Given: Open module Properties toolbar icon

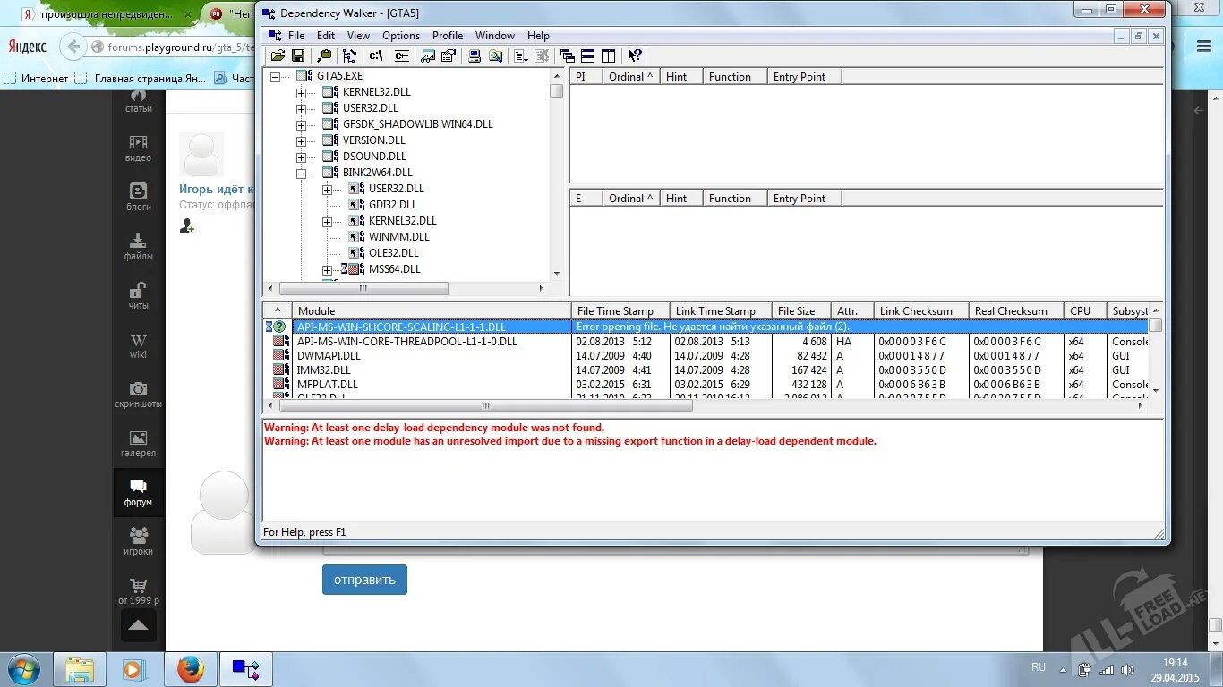Looking at the screenshot, I should point(449,55).
